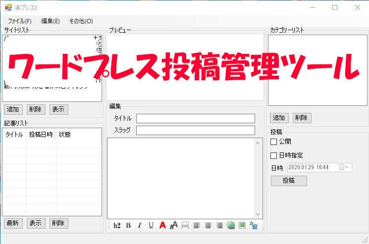Sort the article list by 投稿日時 column header
This screenshot has width=369, height=244.
click(41, 135)
